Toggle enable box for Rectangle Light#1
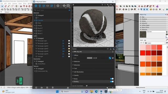Image resolution: width=168 pixels, height=94 pixels. click(69, 43)
